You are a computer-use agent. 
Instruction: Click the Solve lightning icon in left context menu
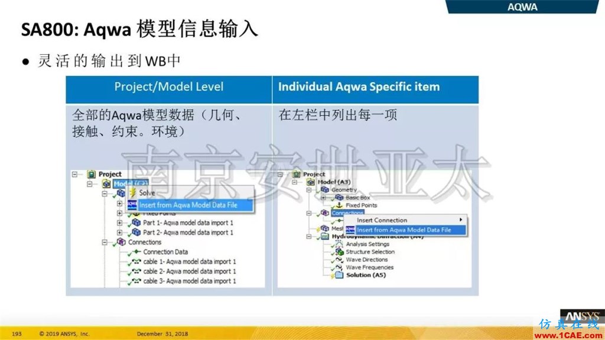(x=133, y=192)
